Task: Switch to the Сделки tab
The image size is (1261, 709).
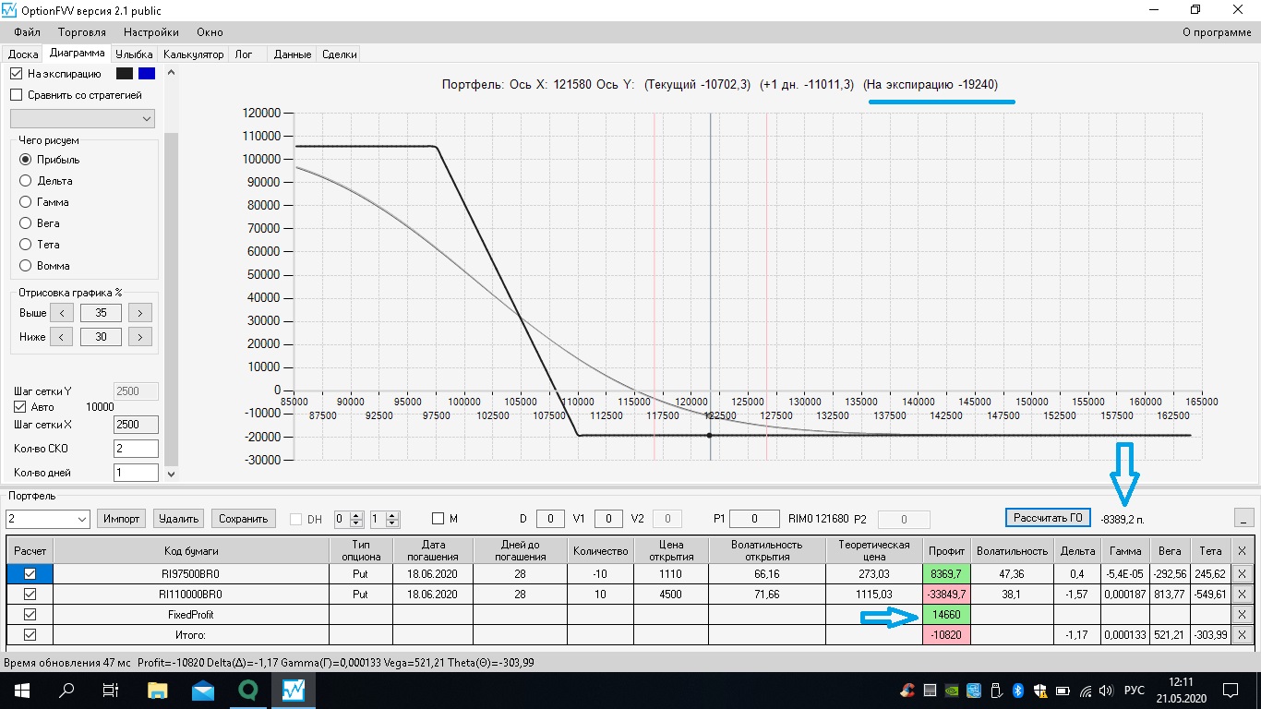Action: click(x=340, y=54)
